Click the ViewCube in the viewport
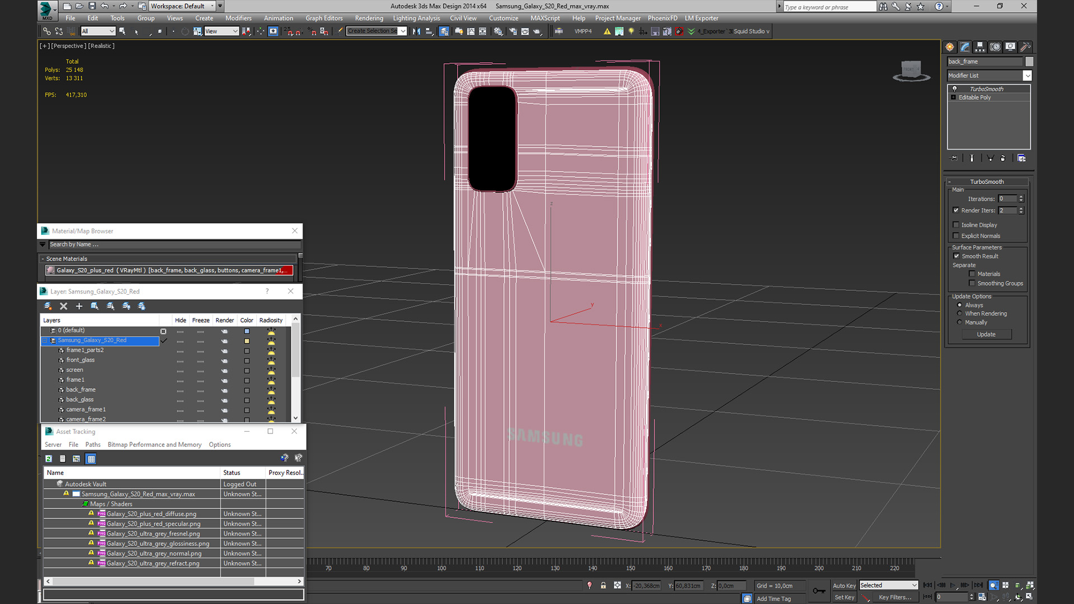Screen dimensions: 1074x604 click(911, 70)
